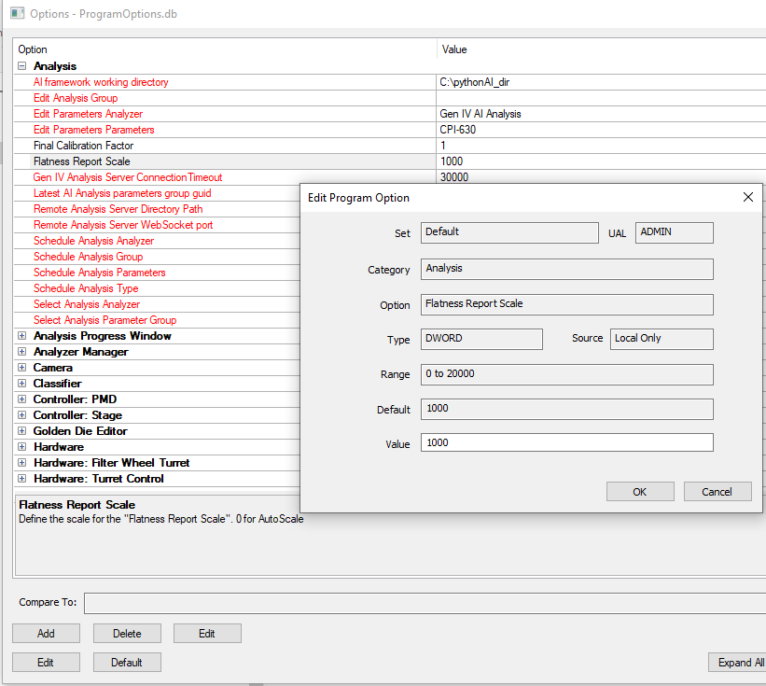Click OK in Edit Program Option dialog

point(639,492)
